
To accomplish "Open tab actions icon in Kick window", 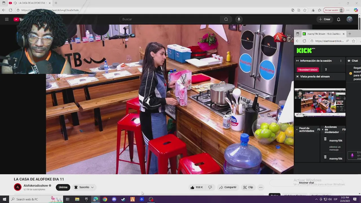I will coord(298,34).
